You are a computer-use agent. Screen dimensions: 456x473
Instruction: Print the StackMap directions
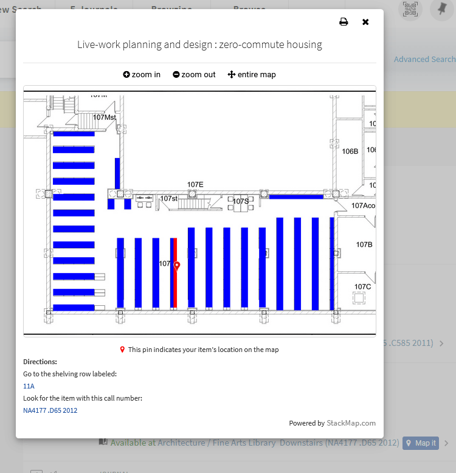pyautogui.click(x=344, y=22)
